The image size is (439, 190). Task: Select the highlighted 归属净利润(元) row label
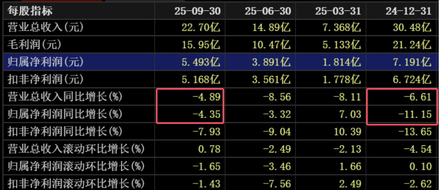coord(45,62)
